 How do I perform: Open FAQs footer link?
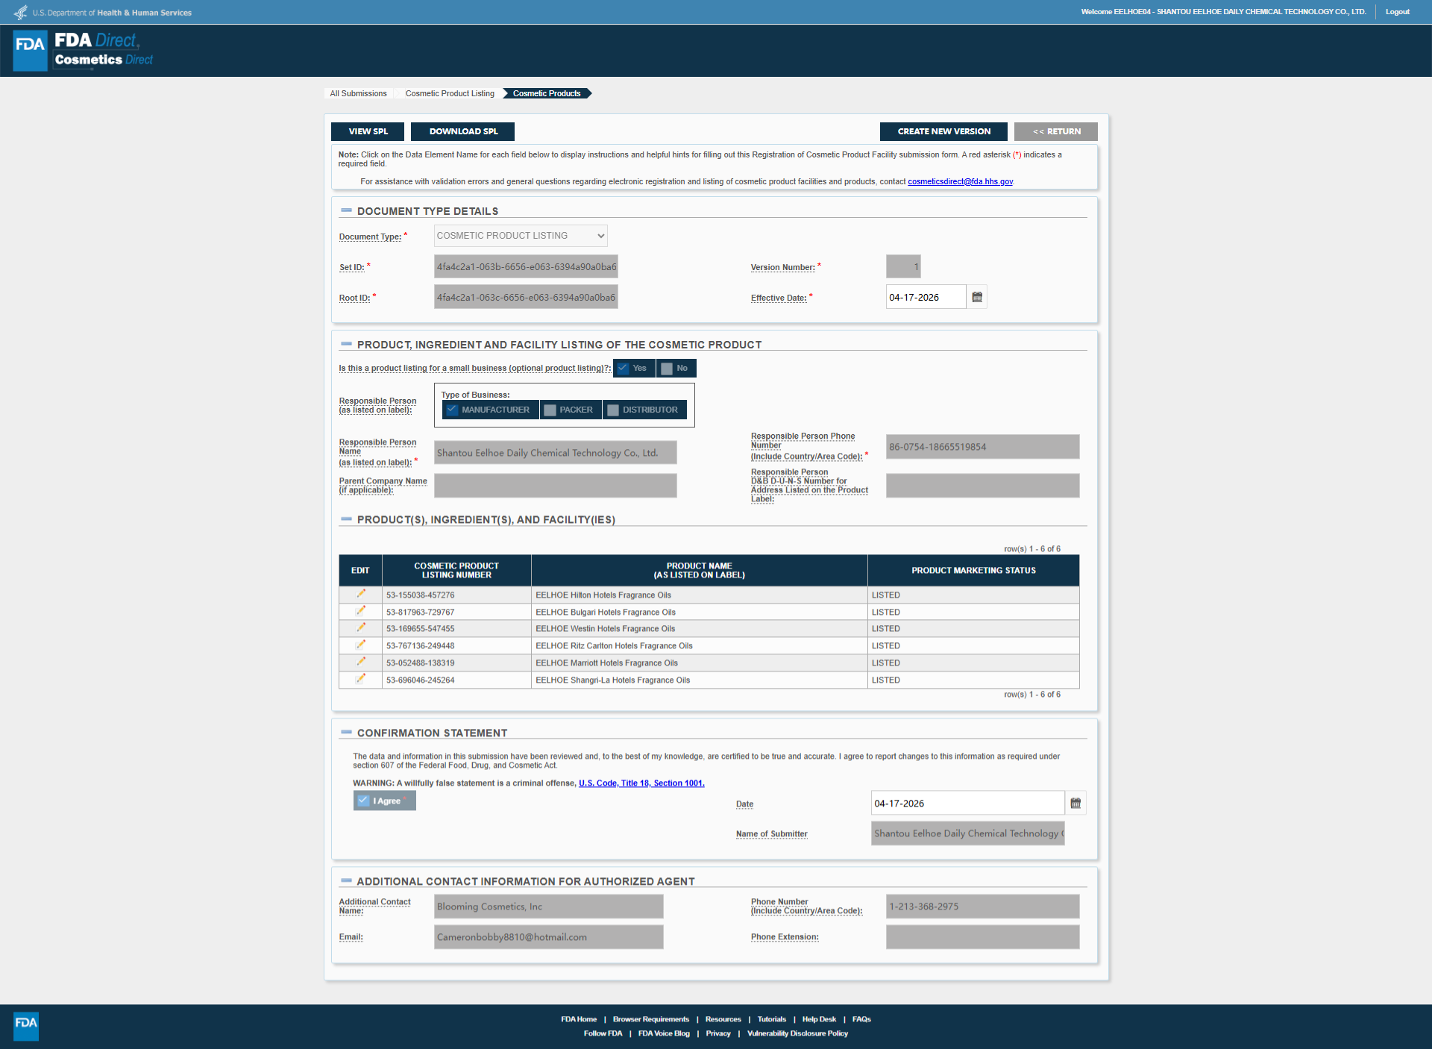coord(861,1019)
